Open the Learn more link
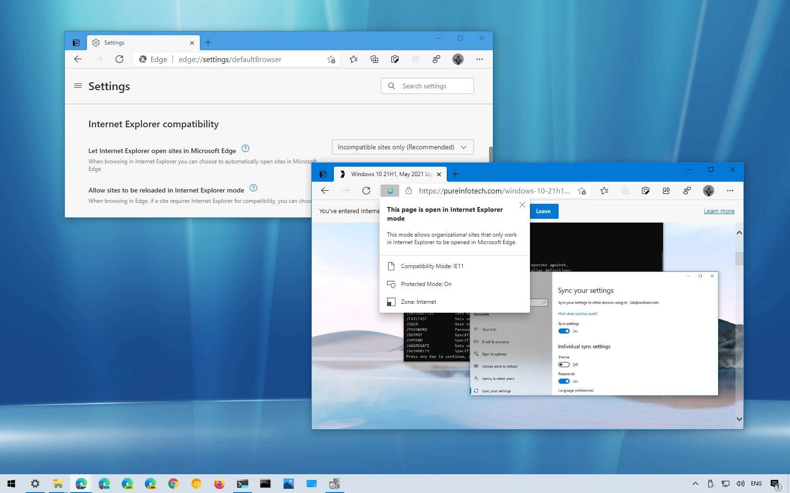790x493 pixels. [719, 211]
